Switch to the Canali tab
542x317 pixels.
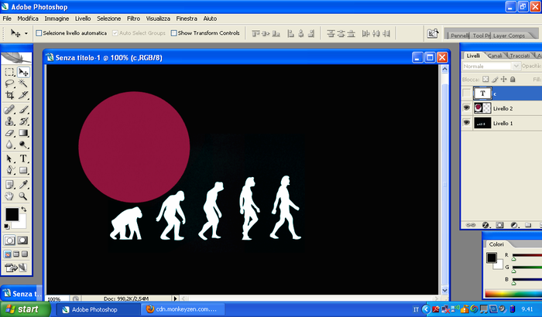[495, 56]
